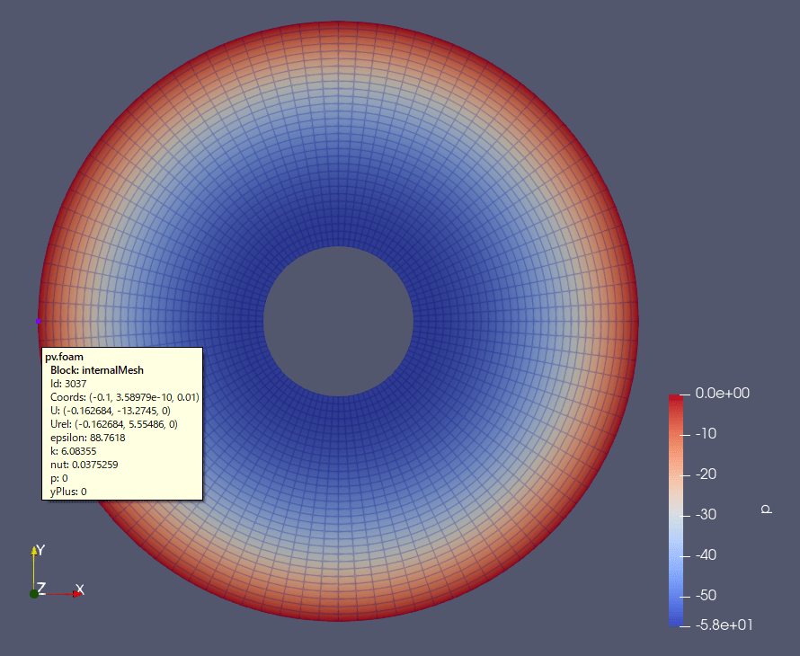Click the blue bottom end of the color bar
800x656 pixels.
point(676,623)
